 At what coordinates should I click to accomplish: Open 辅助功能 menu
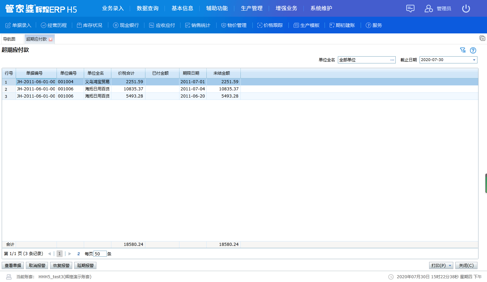pos(217,8)
